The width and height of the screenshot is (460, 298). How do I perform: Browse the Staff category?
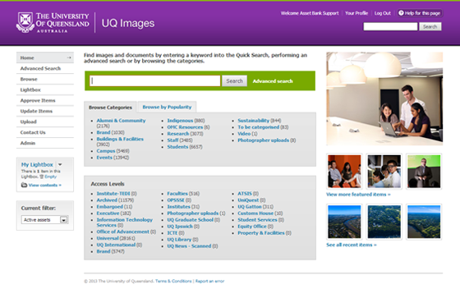pos(172,140)
